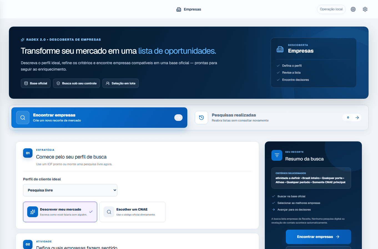The image size is (378, 249).
Task: Click the arrow beside Avançar para os decisores
Action: pos(273,209)
